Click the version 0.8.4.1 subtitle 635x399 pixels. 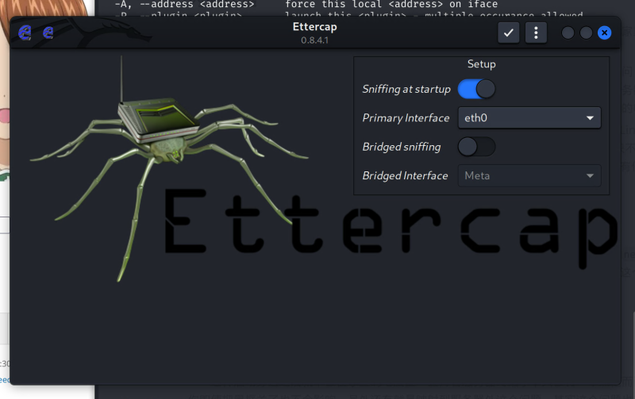click(314, 40)
